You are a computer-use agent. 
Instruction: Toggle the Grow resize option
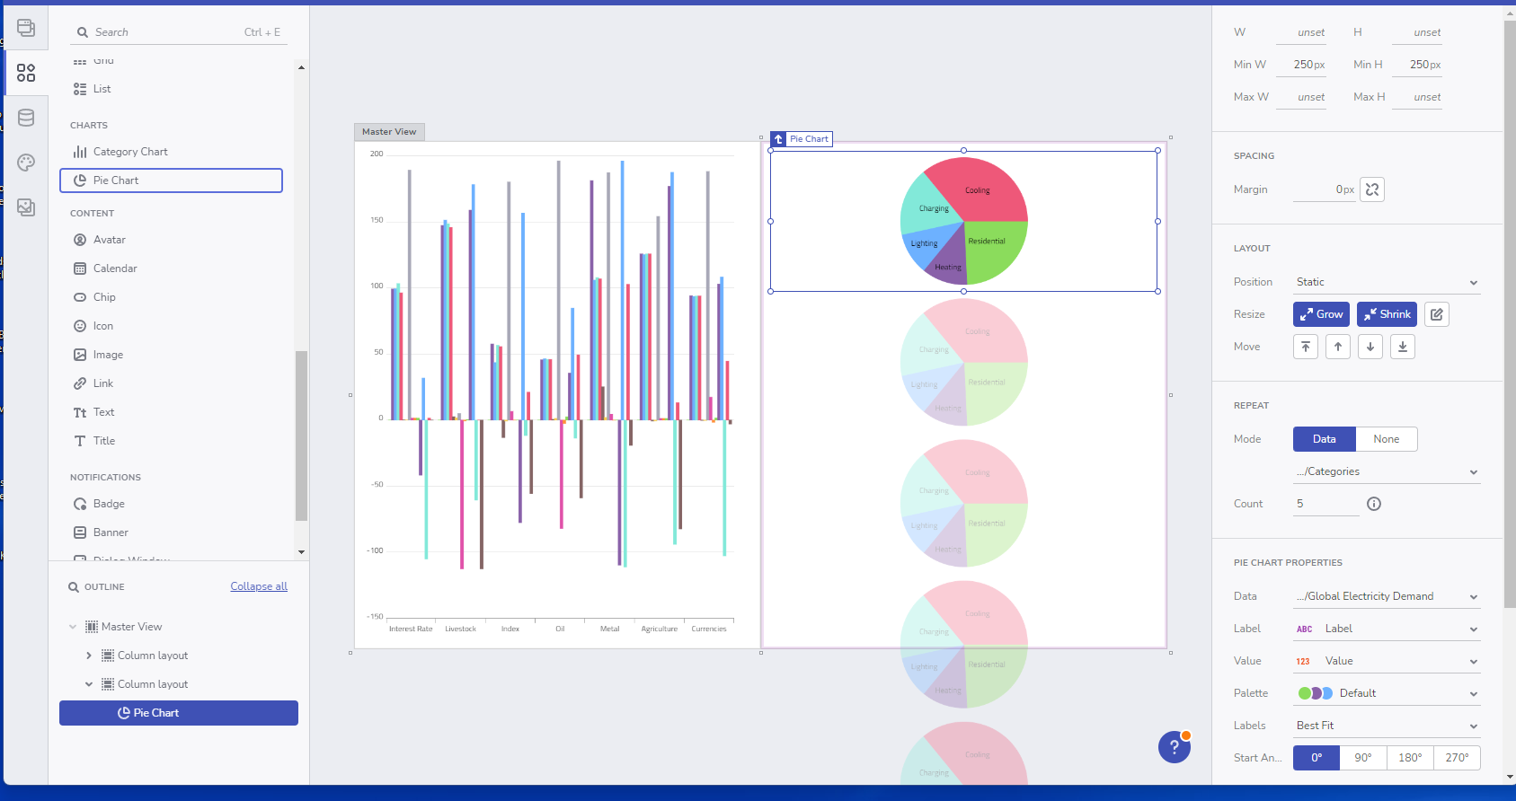[x=1321, y=314]
